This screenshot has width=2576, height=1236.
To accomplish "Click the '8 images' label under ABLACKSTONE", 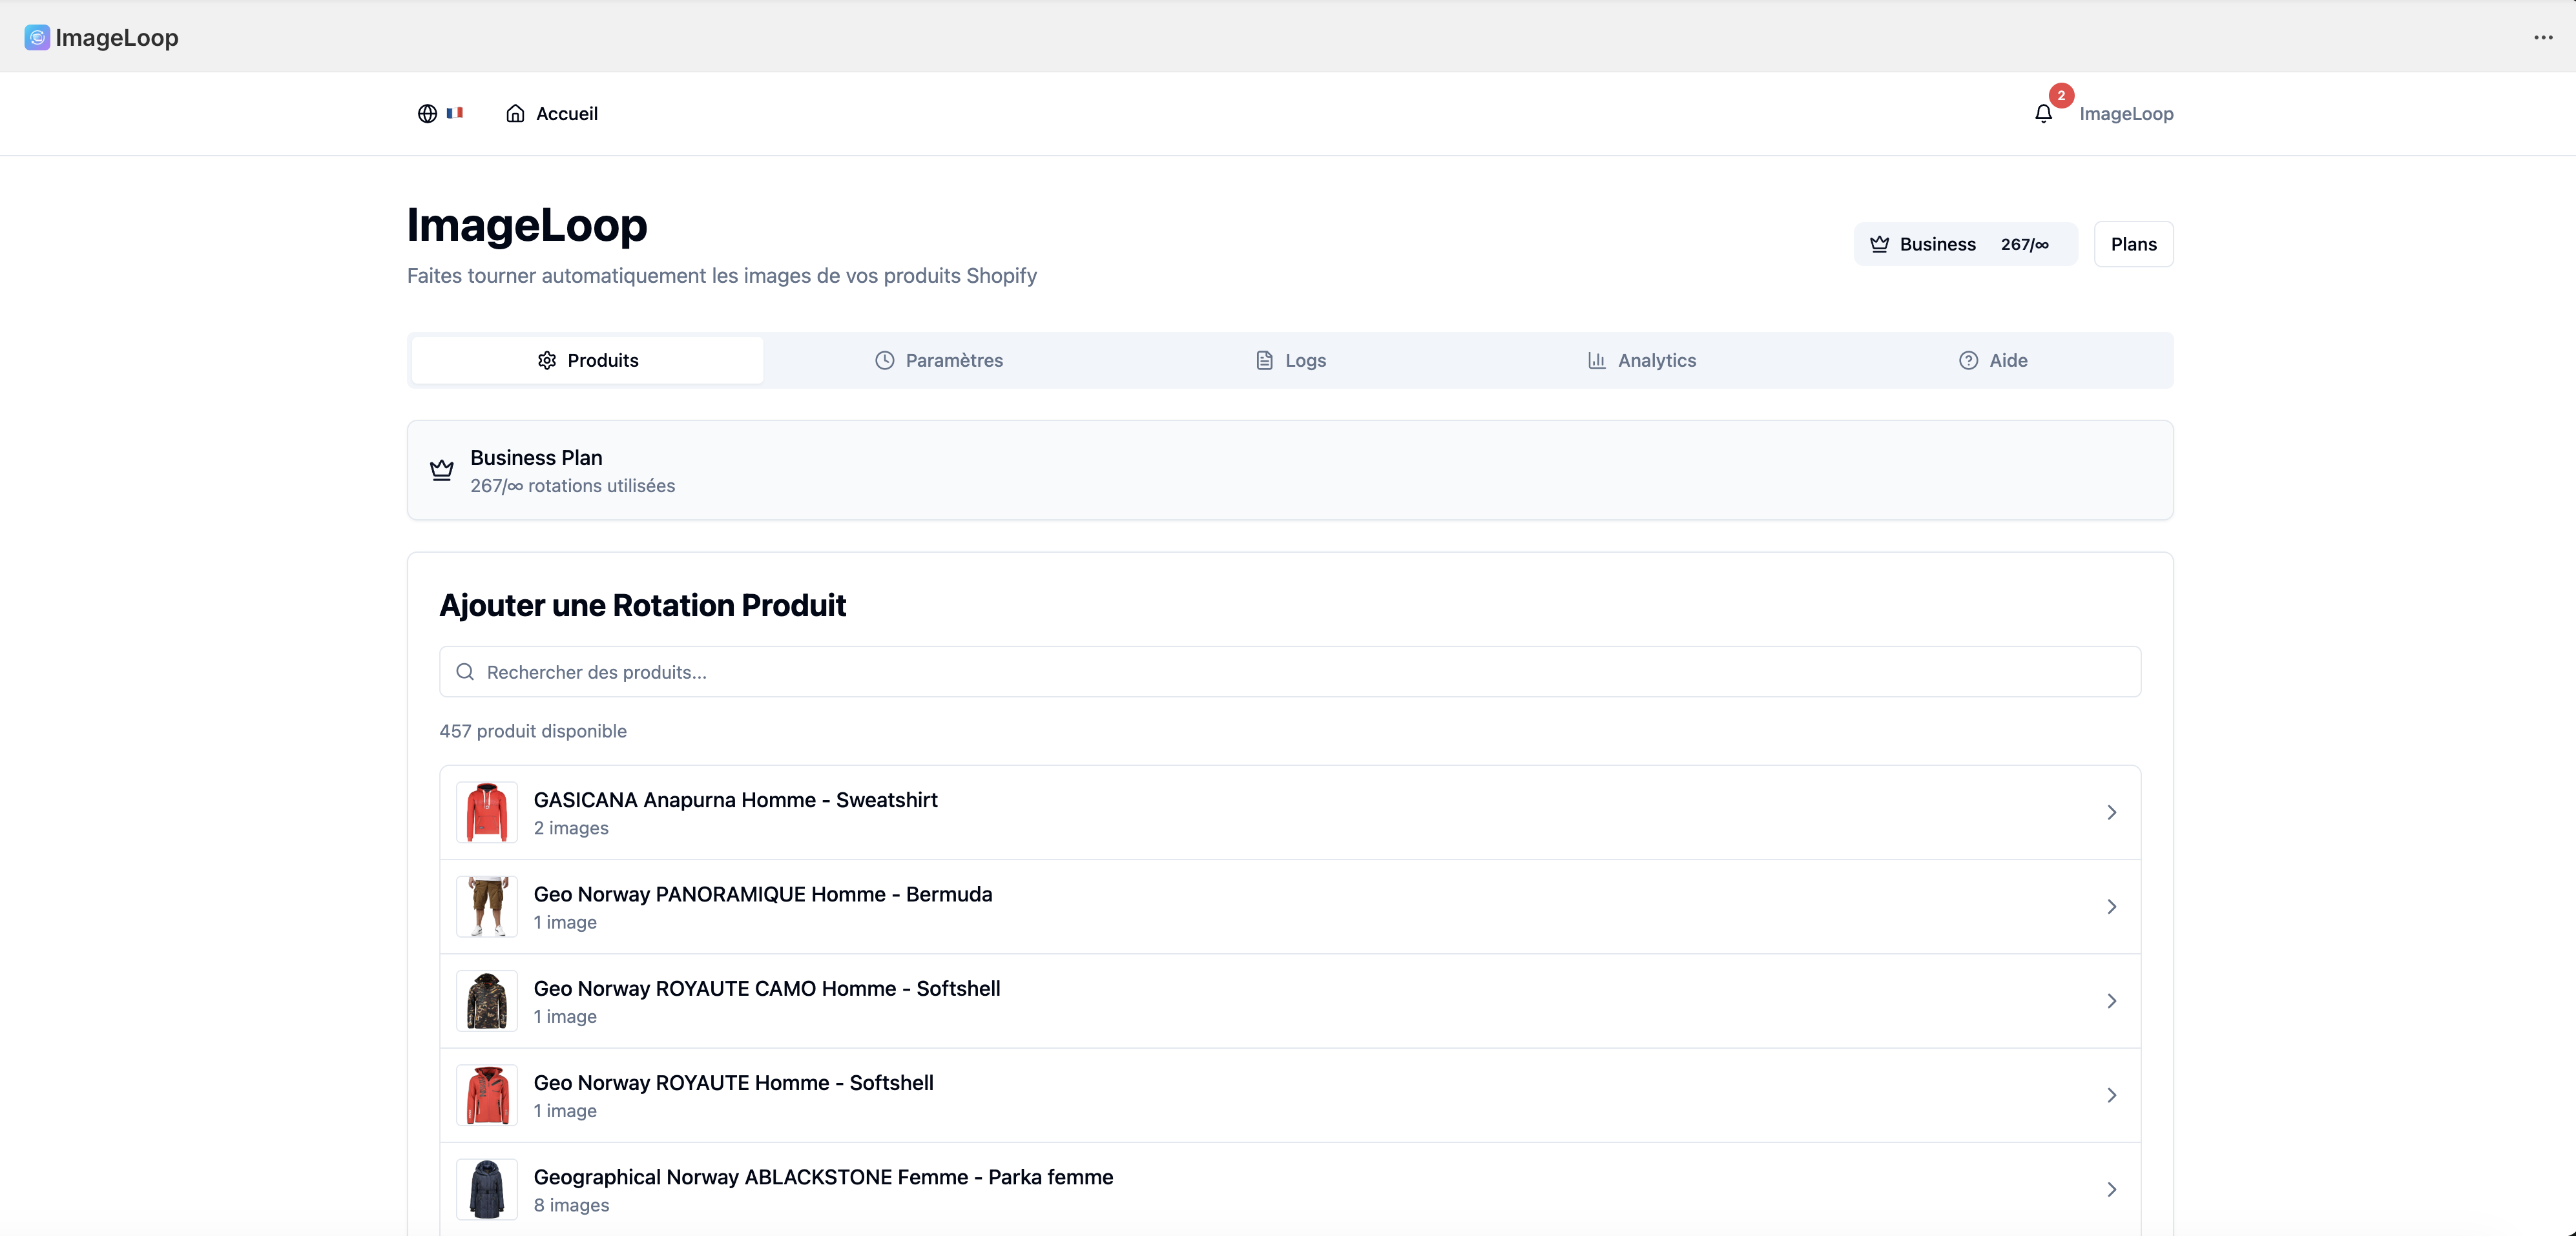I will 571,1205.
